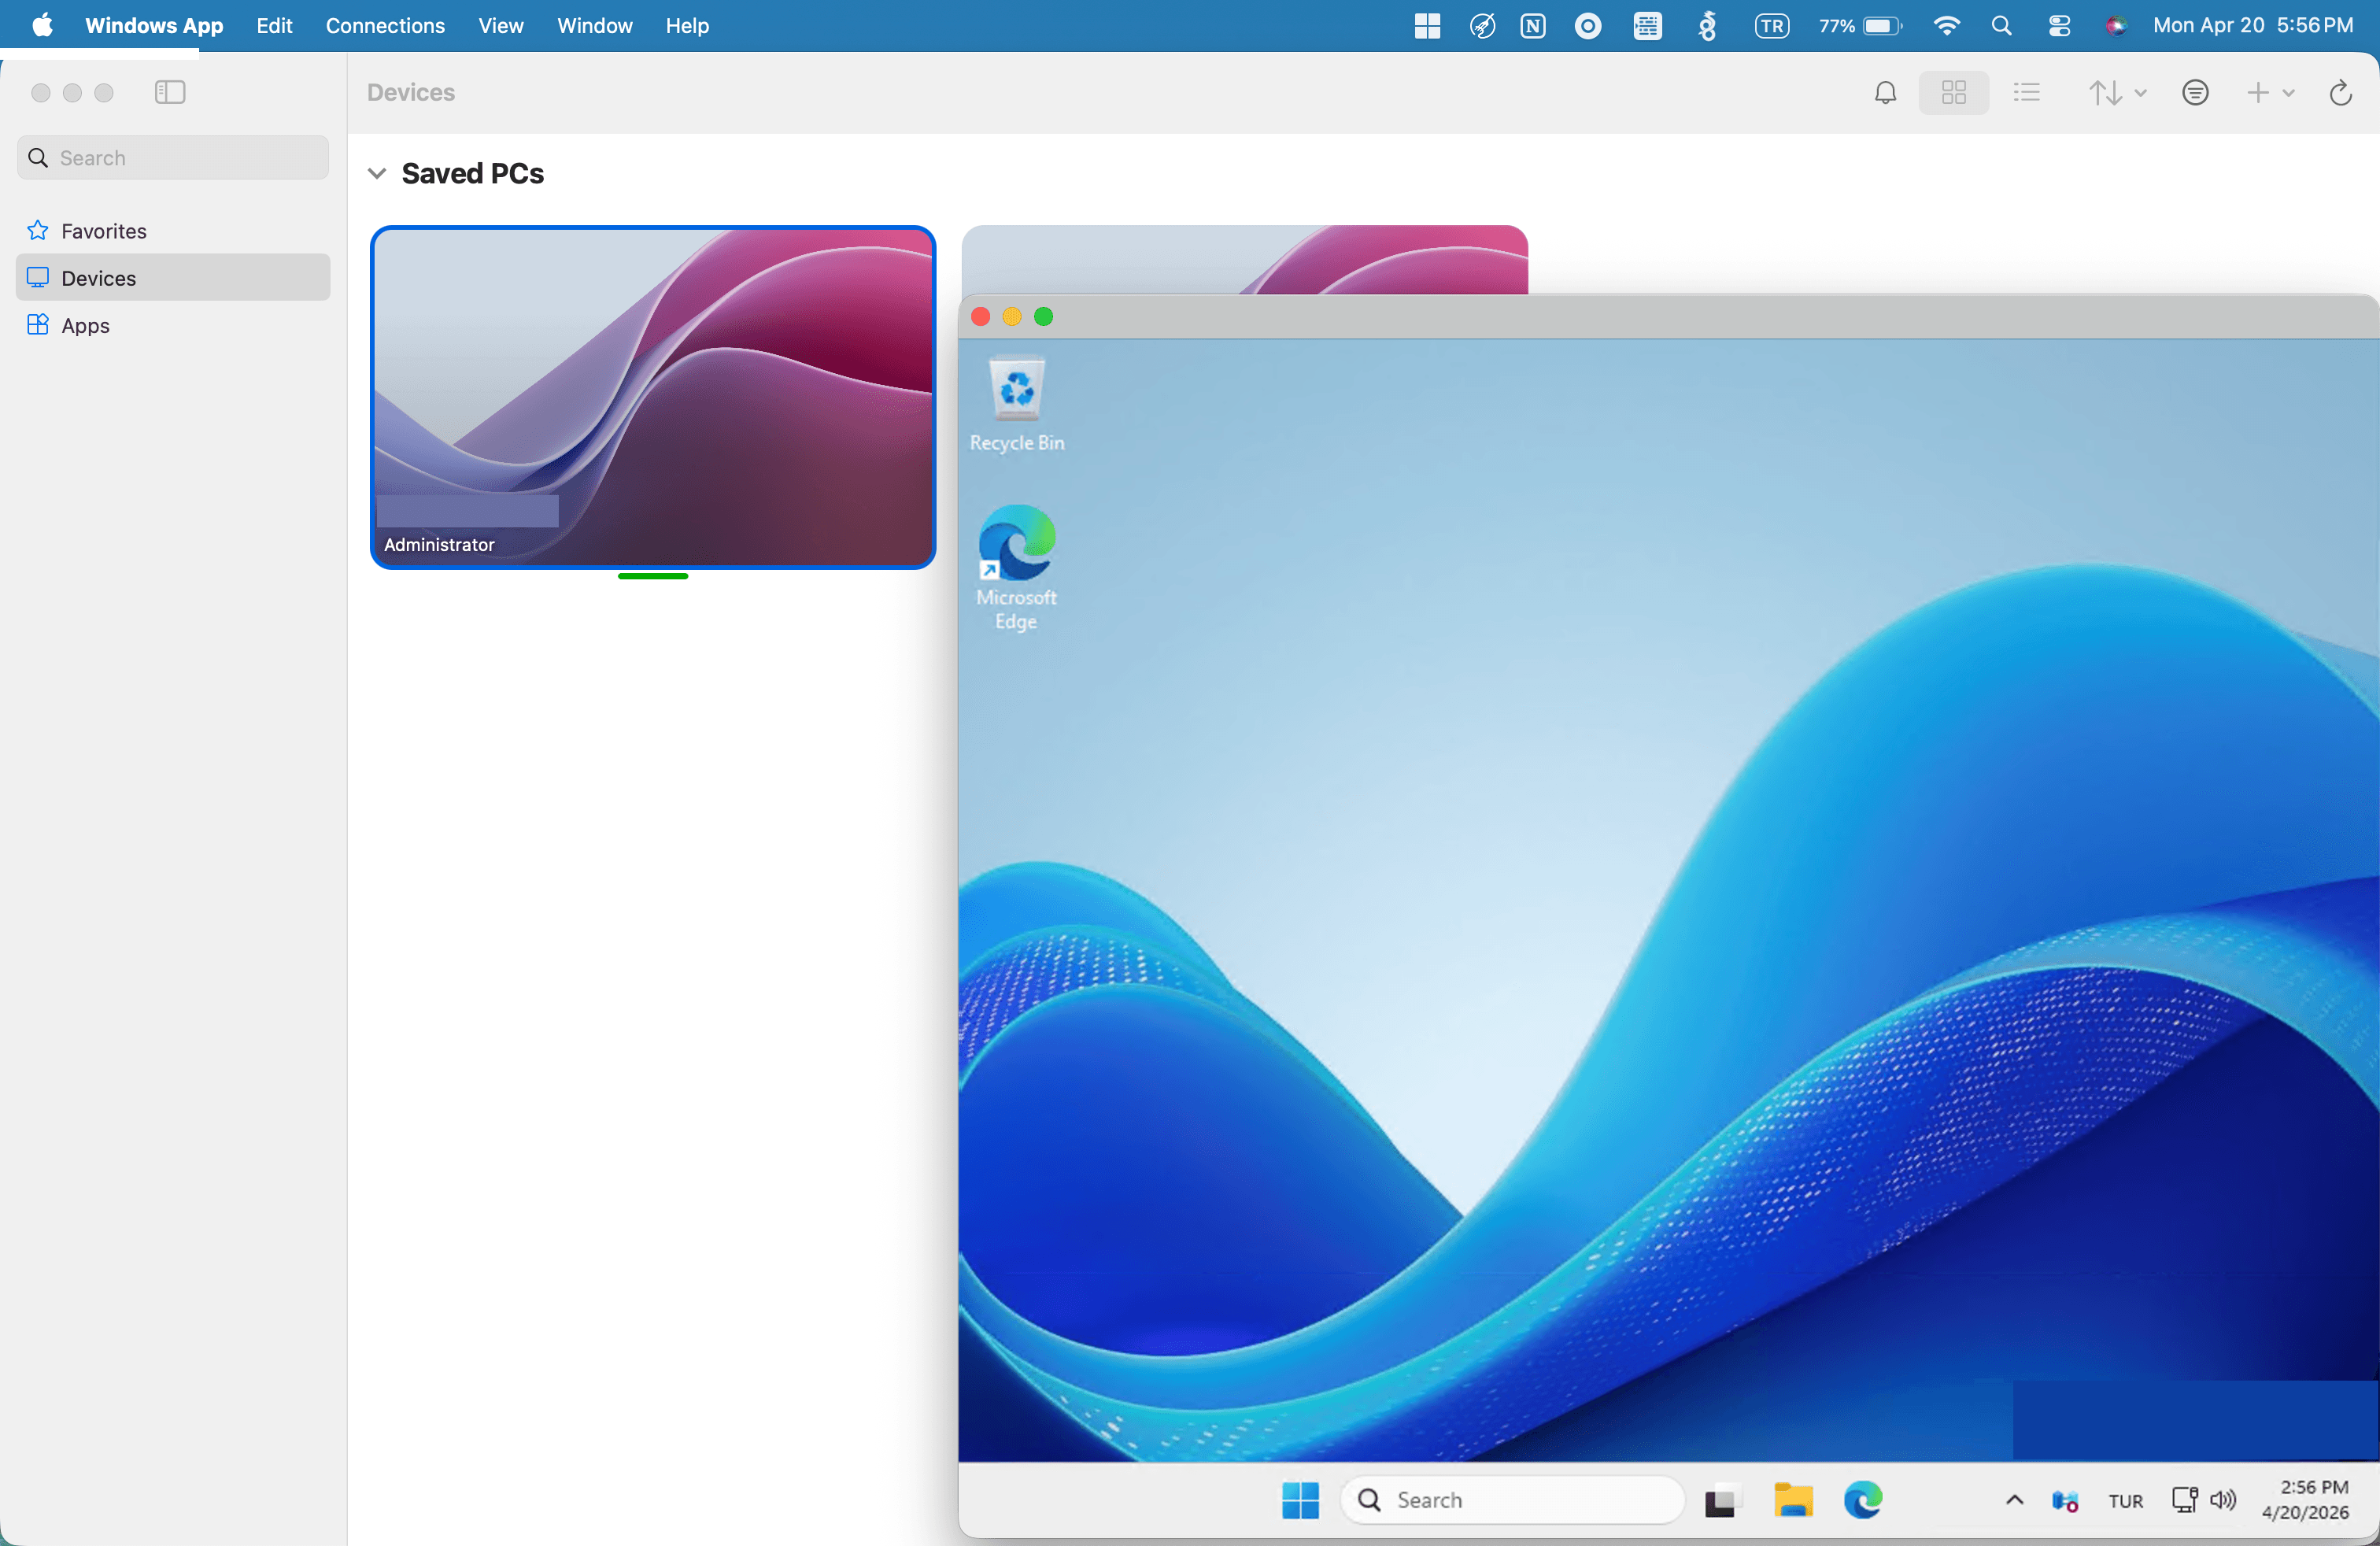Image resolution: width=2380 pixels, height=1546 pixels.
Task: Click the Siri menu bar icon
Action: click(x=2116, y=26)
